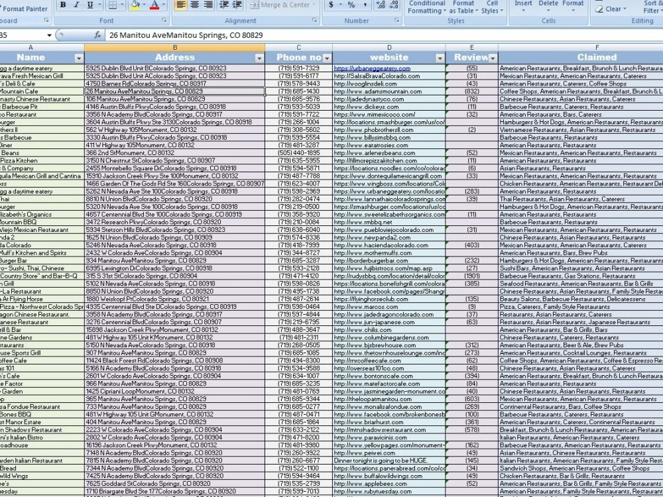Click the Format Painter tool
The width and height of the screenshot is (663, 497).
(x=24, y=9)
